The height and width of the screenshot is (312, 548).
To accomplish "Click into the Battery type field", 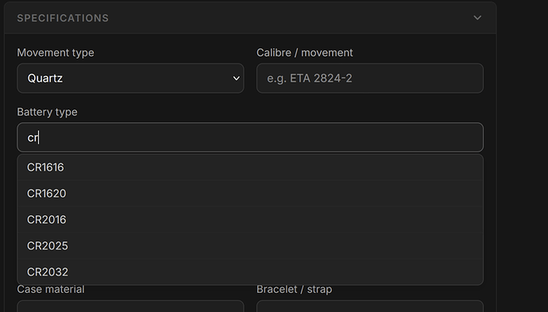I will [250, 137].
